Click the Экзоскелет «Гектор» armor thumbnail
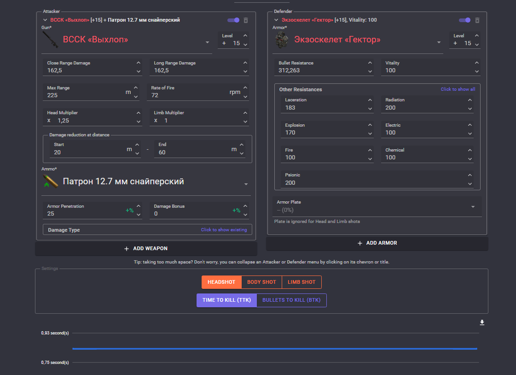 click(282, 40)
